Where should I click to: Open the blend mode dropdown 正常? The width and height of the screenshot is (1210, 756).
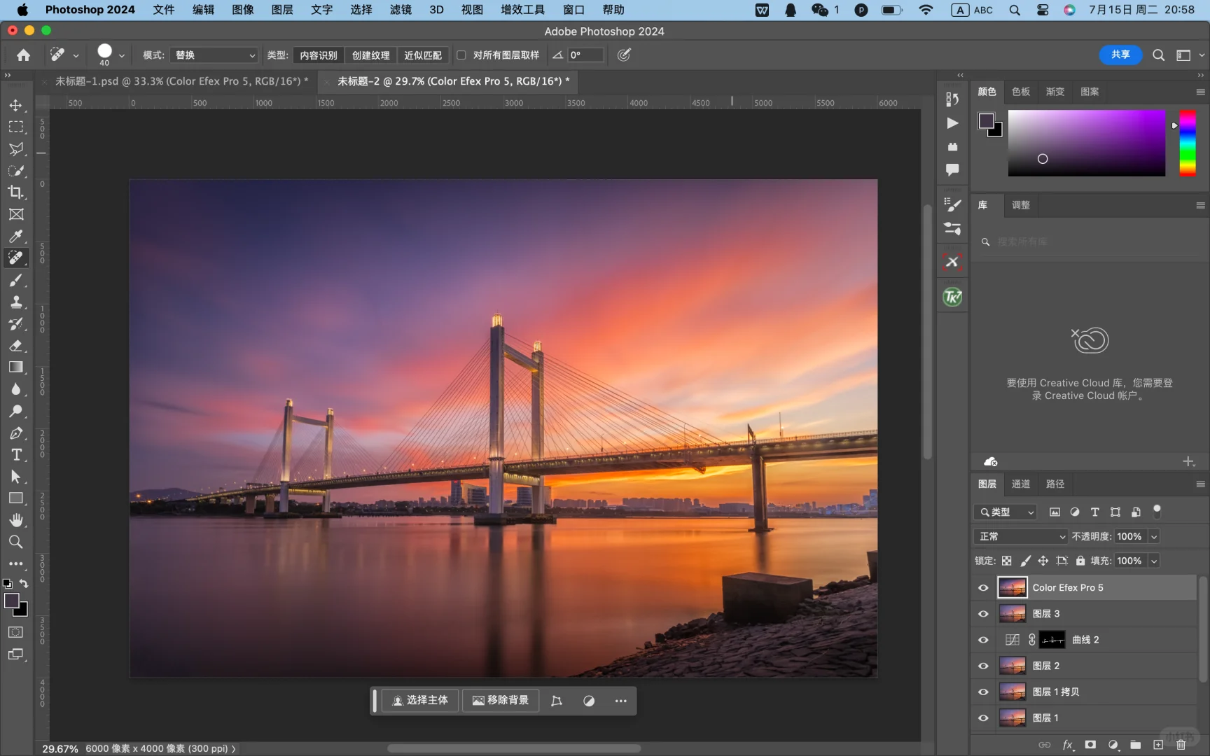(1020, 536)
